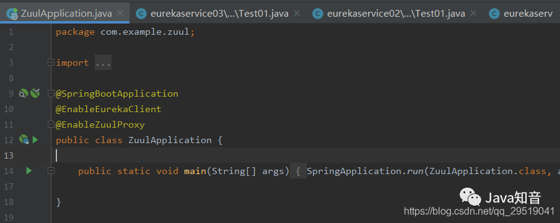Open the eurekaservice02 Test01.java tab

pos(396,14)
